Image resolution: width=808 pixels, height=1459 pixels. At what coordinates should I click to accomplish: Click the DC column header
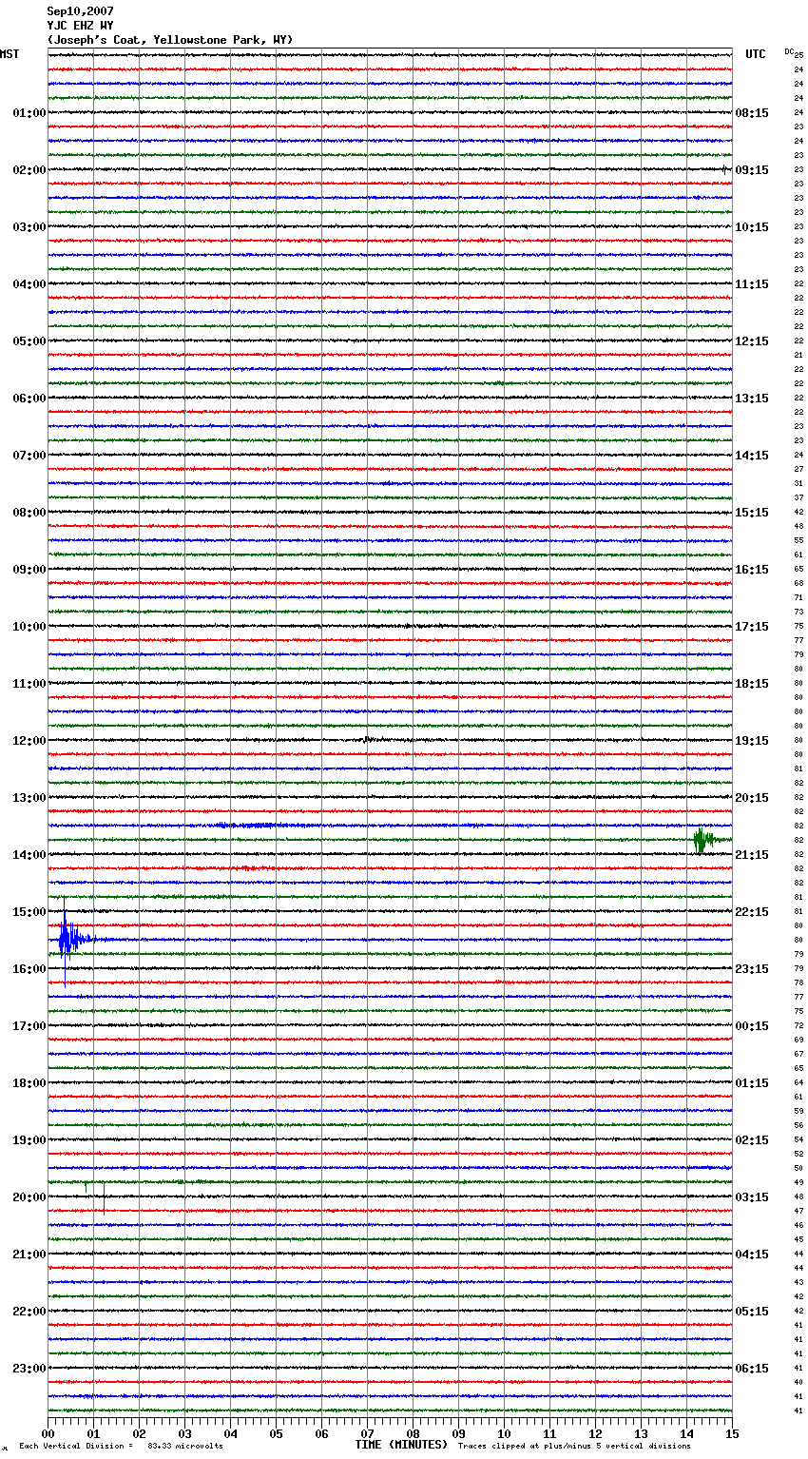tap(789, 51)
